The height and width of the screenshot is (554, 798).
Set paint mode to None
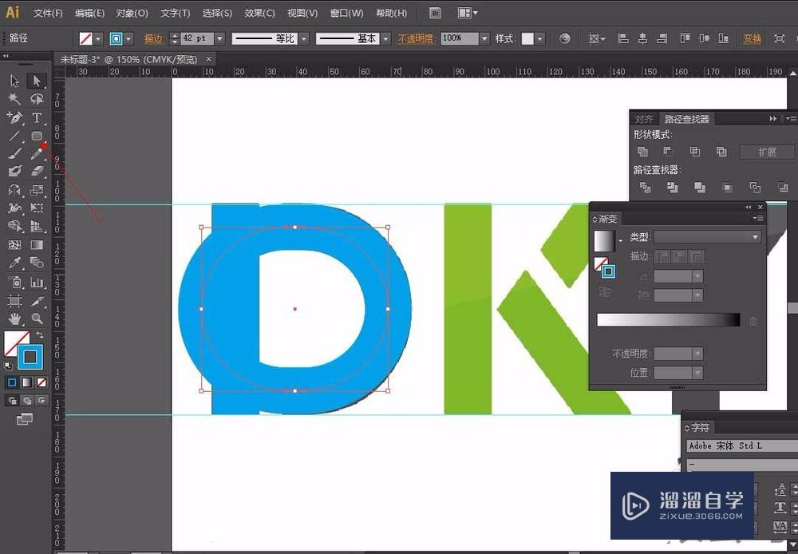point(42,382)
